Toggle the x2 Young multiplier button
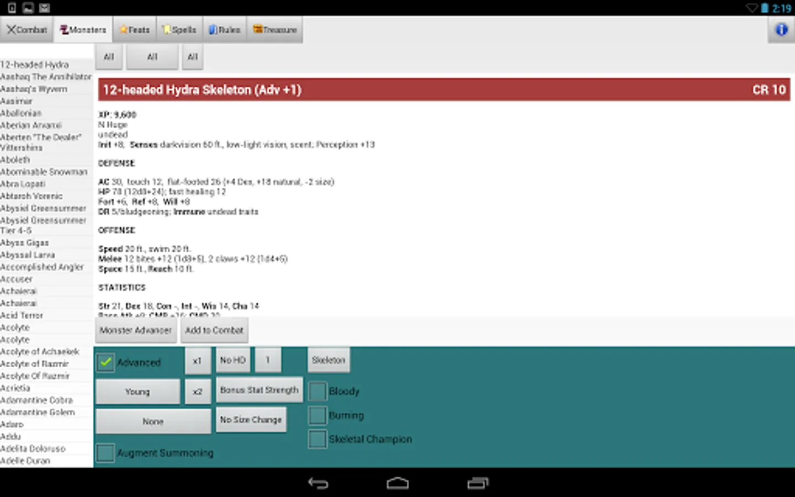The image size is (795, 497). coord(198,392)
